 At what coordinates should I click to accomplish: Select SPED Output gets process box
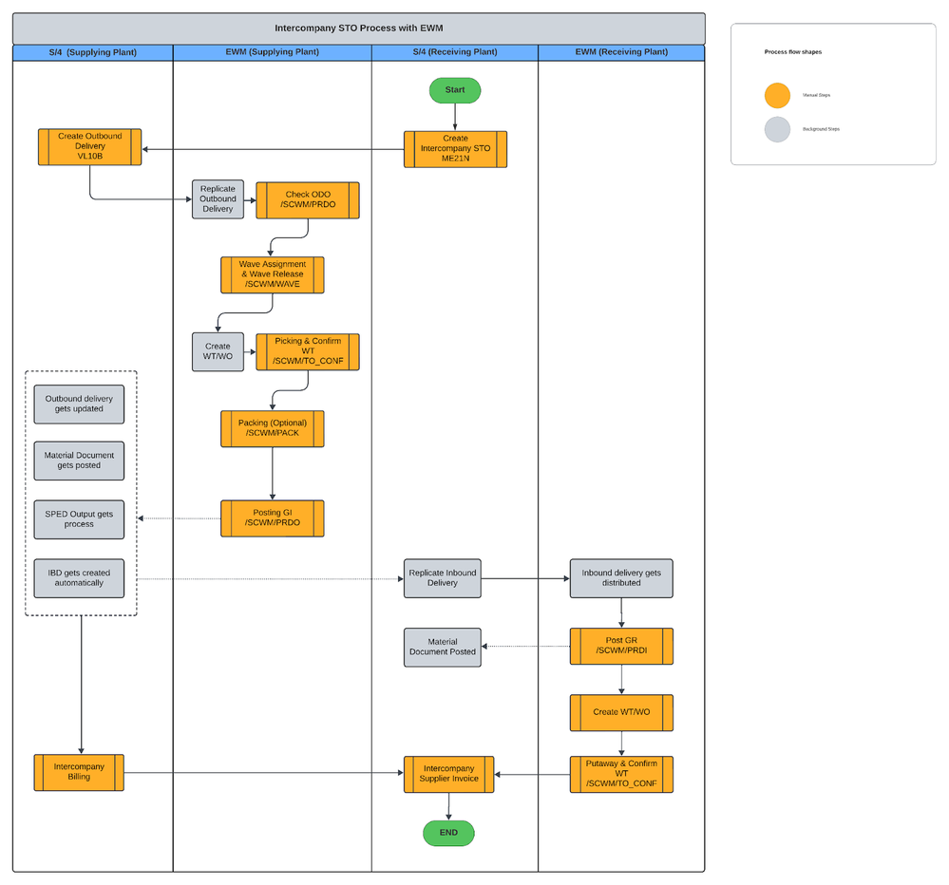tap(79, 519)
